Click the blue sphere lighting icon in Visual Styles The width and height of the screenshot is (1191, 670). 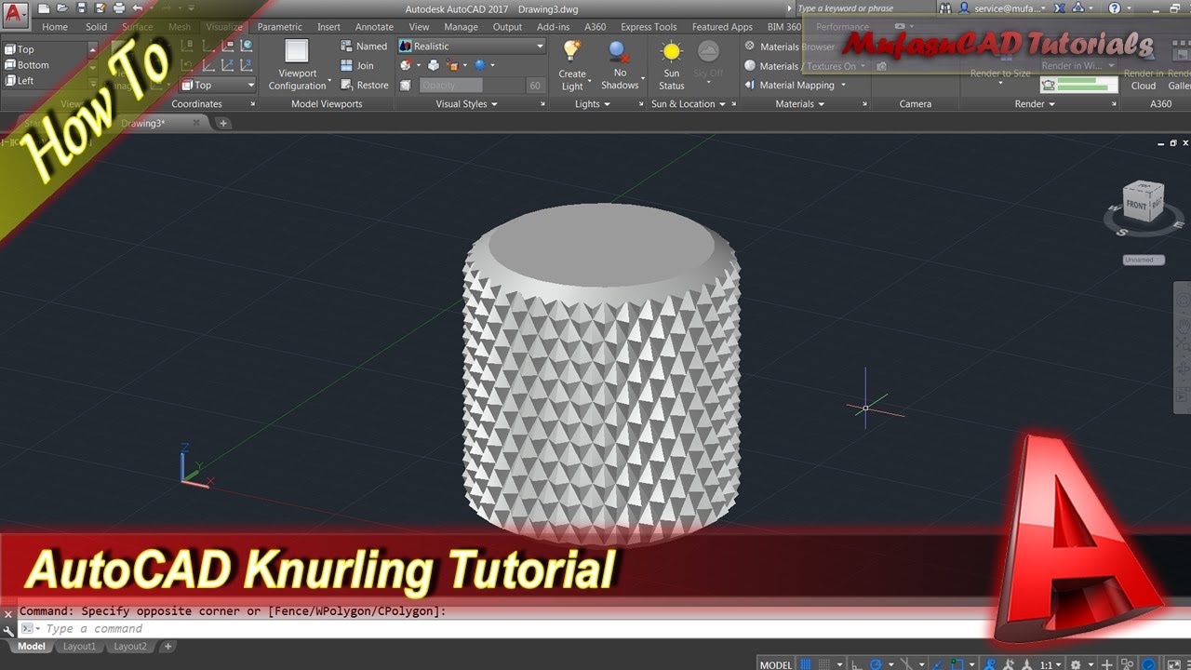click(480, 65)
